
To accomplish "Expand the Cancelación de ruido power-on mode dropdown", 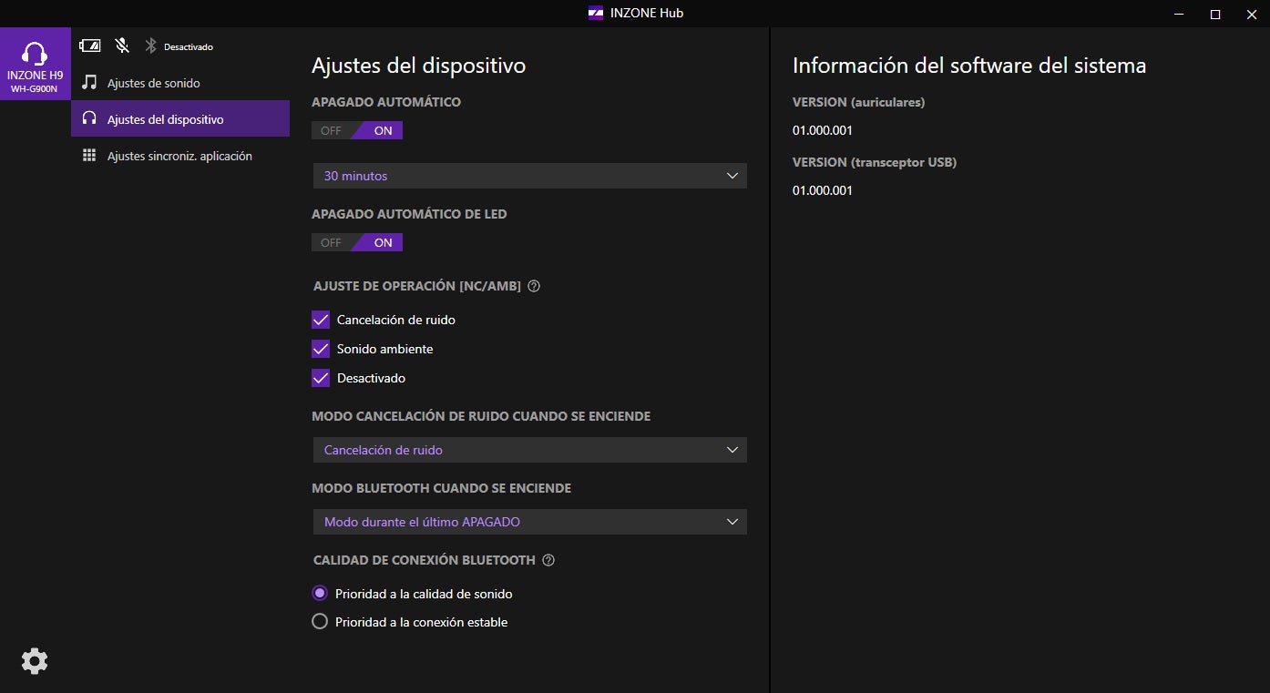I will (529, 450).
